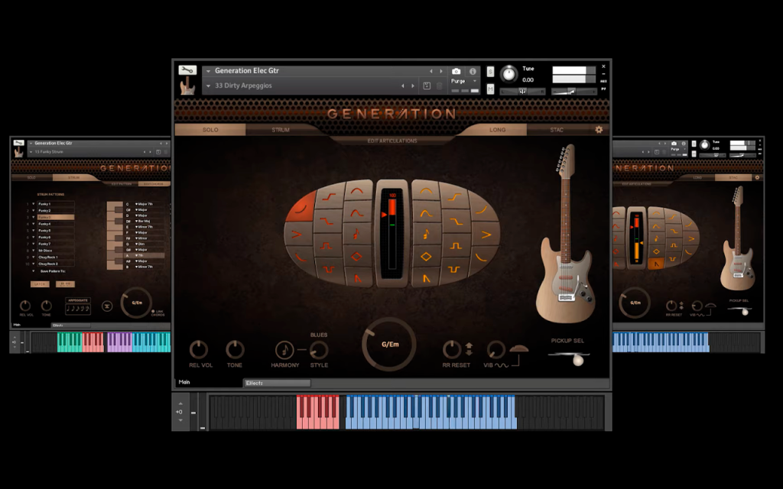Open the Effects tab at bottom
The width and height of the screenshot is (783, 489).
pos(277,383)
